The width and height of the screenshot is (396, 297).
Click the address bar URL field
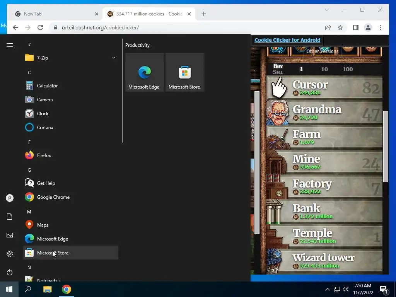click(187, 27)
